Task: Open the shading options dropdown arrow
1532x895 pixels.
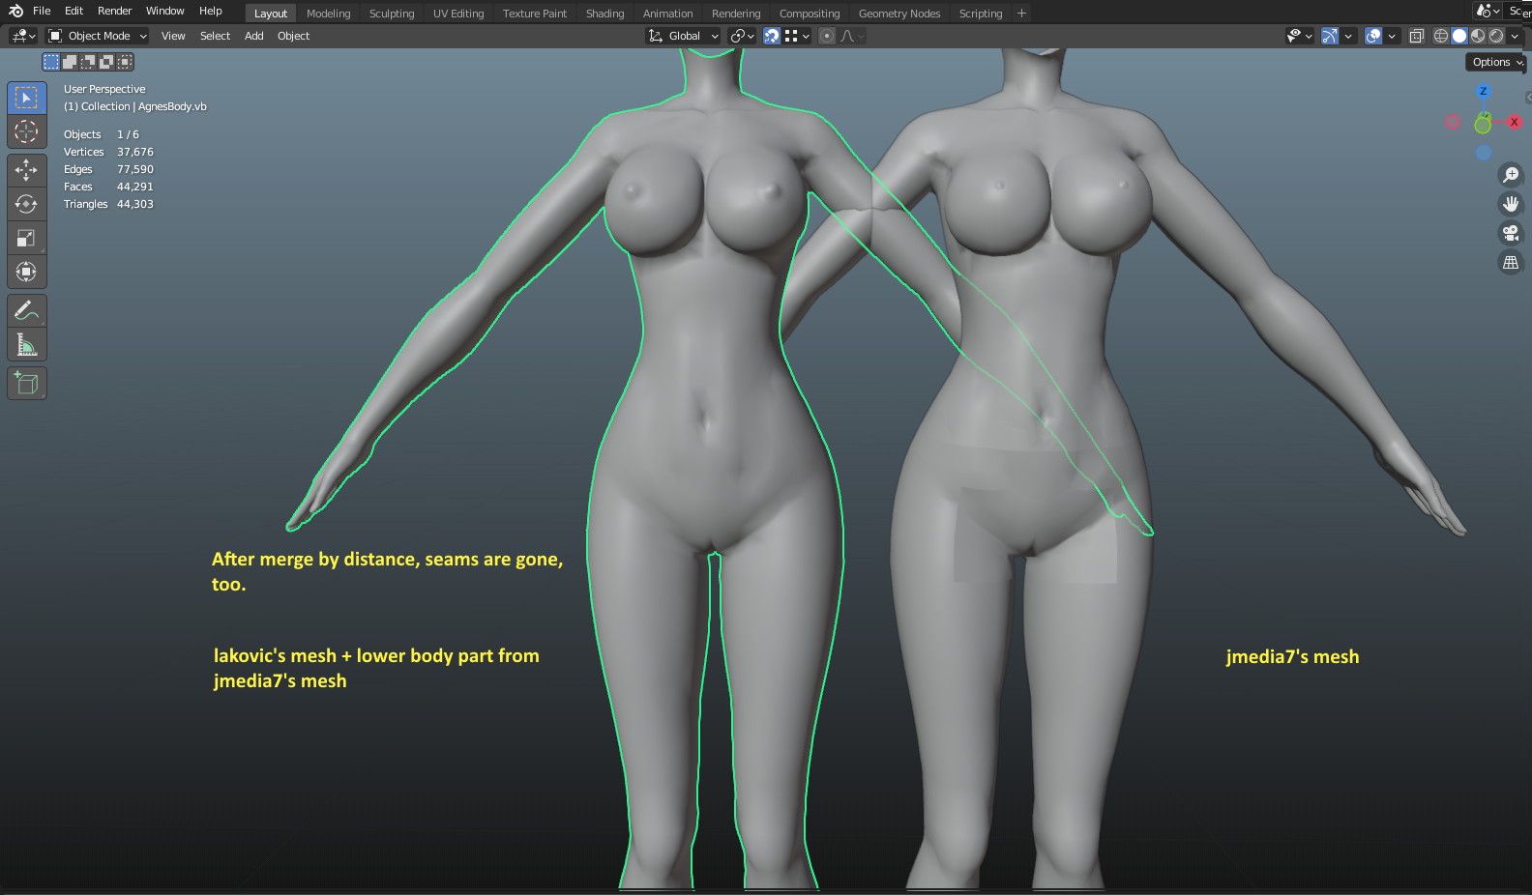Action: pyautogui.click(x=1515, y=36)
